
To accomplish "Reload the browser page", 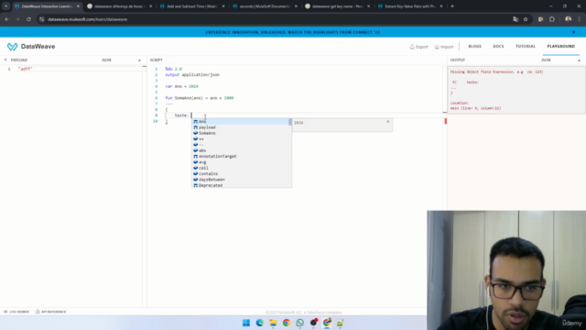I will [x=28, y=19].
